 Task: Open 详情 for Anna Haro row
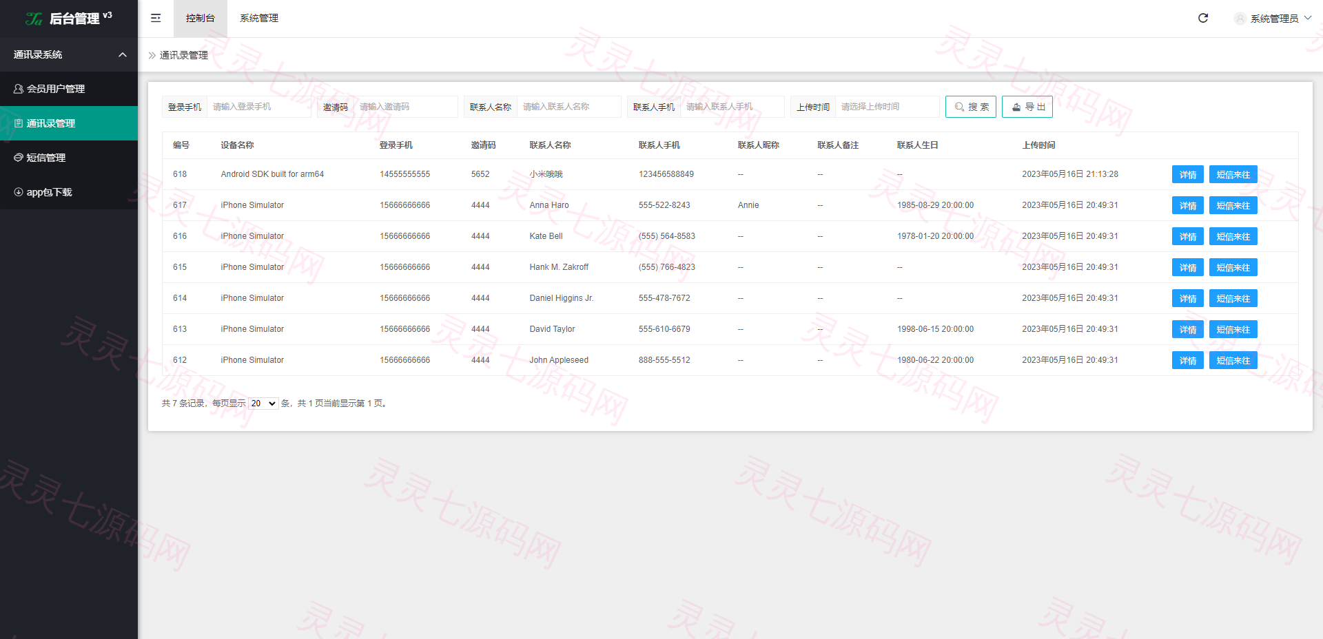[x=1188, y=205]
